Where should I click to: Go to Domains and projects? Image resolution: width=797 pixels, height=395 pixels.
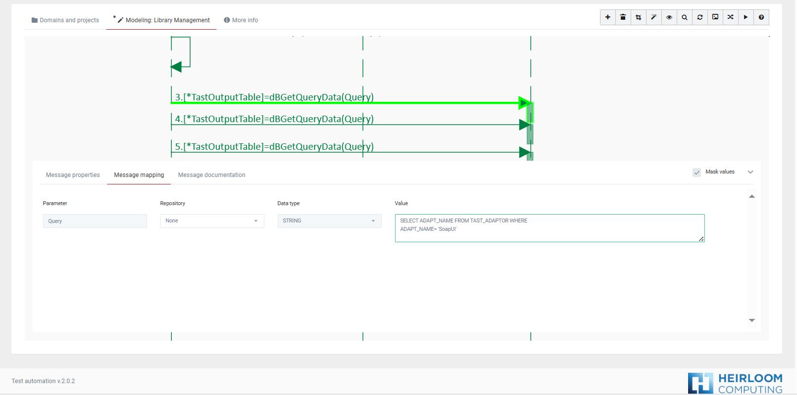click(x=65, y=20)
